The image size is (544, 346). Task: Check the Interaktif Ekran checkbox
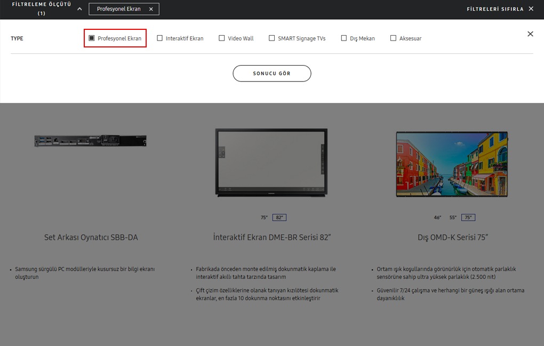click(x=159, y=38)
